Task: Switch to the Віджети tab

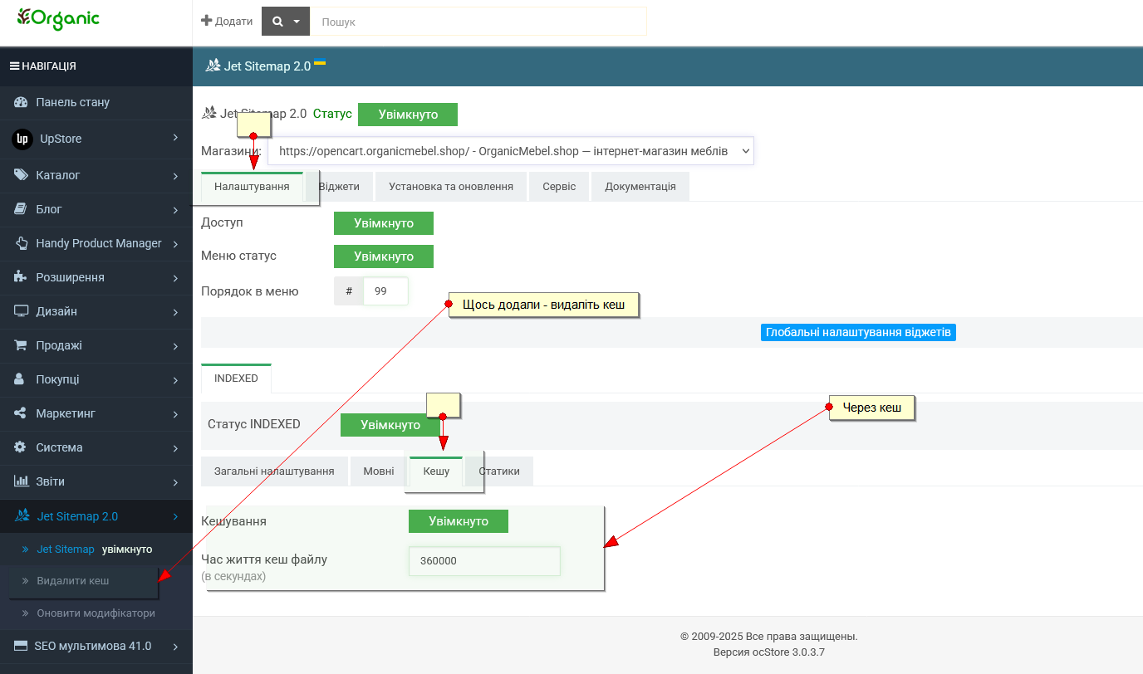Action: 339,187
